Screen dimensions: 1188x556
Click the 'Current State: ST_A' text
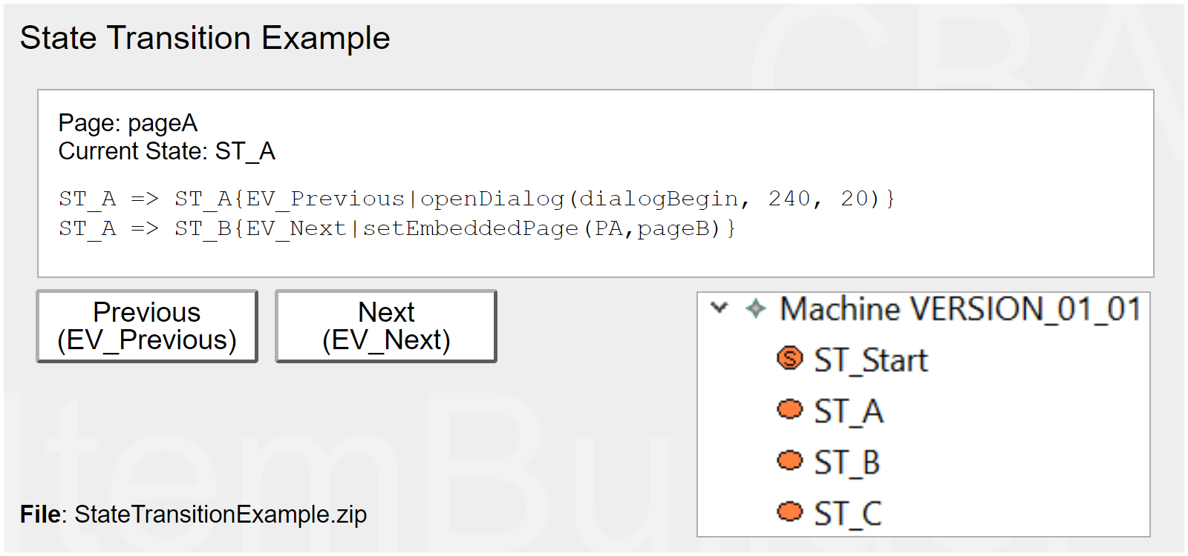tap(166, 151)
